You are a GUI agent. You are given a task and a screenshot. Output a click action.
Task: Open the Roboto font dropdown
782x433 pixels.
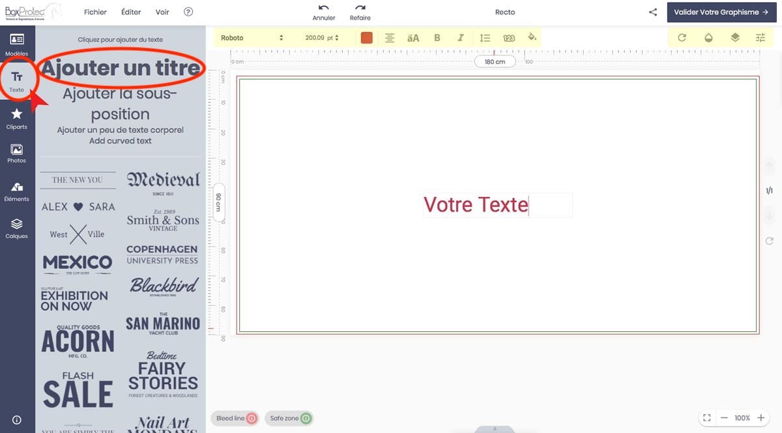(x=252, y=38)
